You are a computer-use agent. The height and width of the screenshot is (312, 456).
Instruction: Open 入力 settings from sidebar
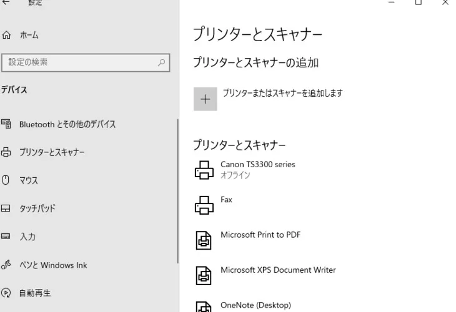tap(27, 236)
